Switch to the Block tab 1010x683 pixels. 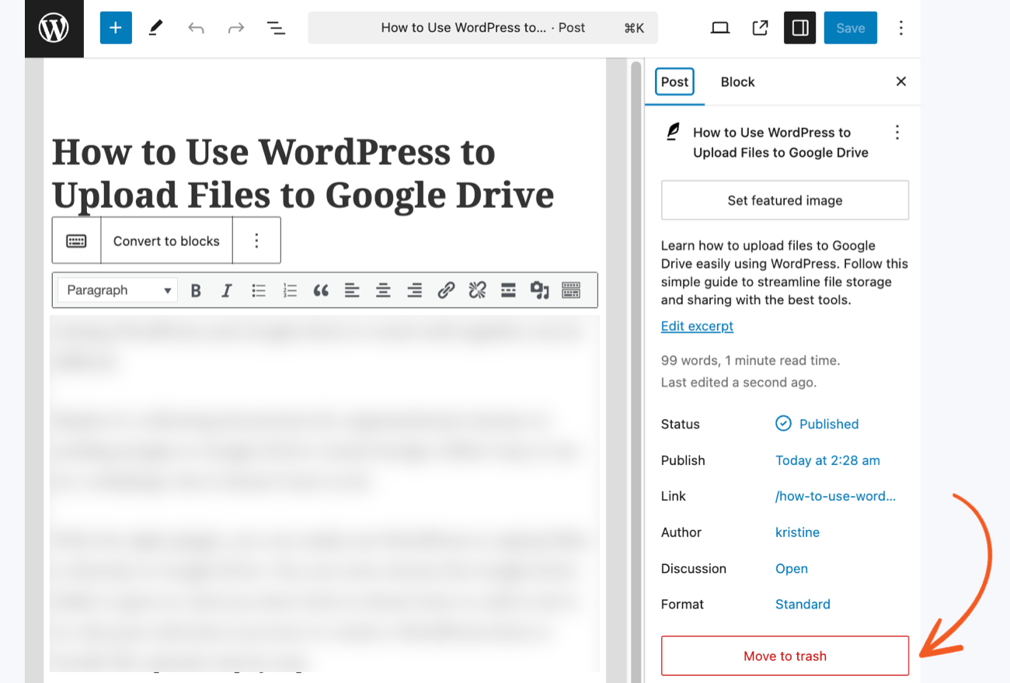tap(737, 81)
